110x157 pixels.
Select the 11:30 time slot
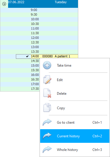point(39,33)
